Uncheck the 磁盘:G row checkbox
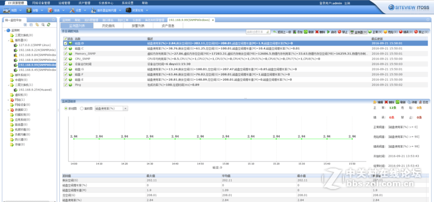The height and width of the screenshot is (202, 434). coord(65,69)
